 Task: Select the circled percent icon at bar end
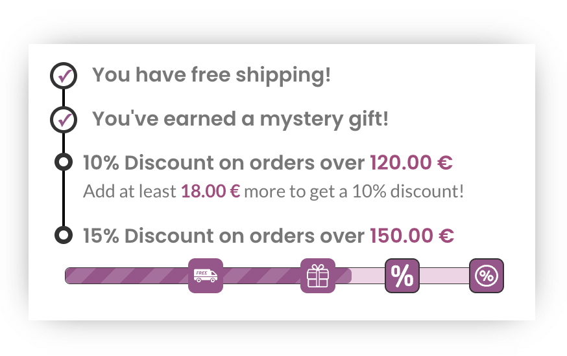(x=487, y=276)
